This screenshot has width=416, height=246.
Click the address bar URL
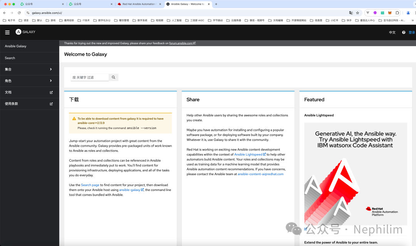click(x=47, y=13)
